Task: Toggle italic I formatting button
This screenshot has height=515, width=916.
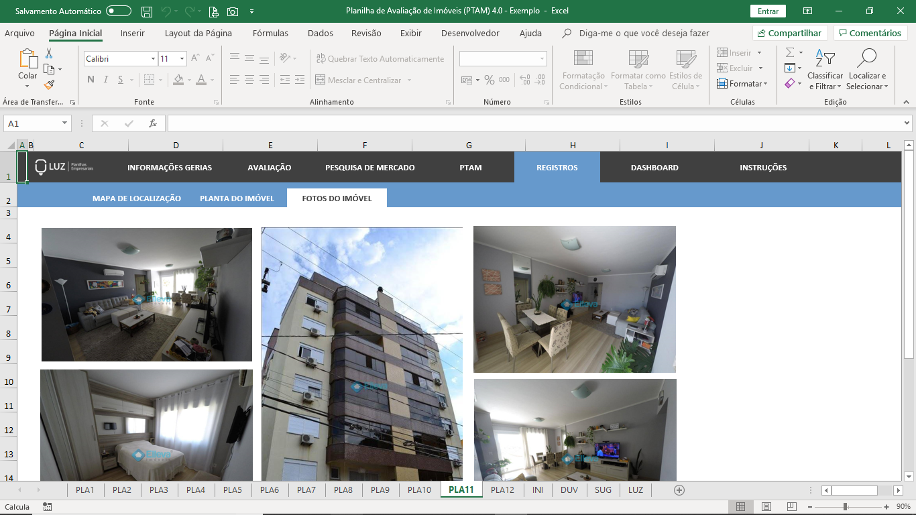Action: pos(106,80)
